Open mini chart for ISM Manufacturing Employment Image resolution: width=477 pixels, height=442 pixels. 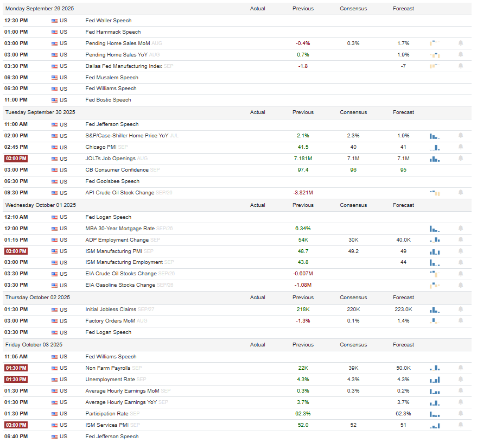[x=435, y=262]
